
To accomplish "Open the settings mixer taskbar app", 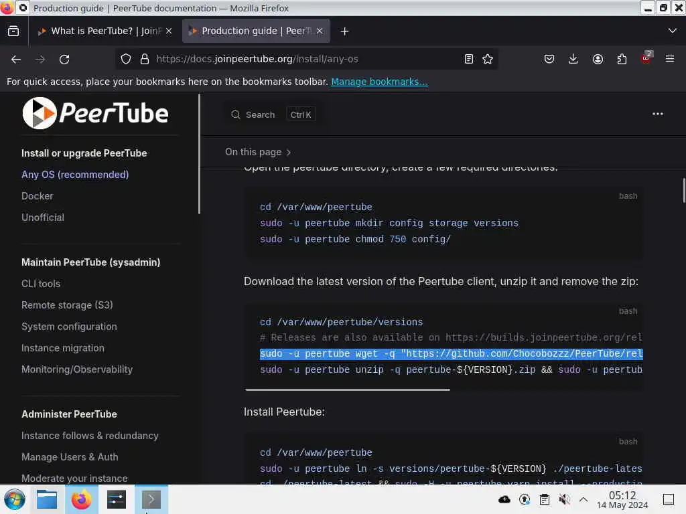I will (117, 499).
